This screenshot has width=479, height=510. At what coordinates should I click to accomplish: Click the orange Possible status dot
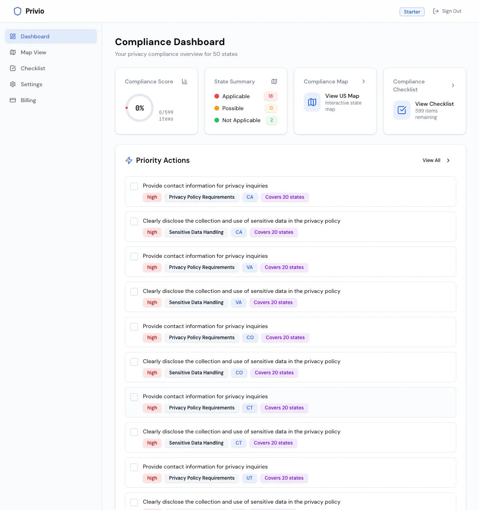[217, 108]
